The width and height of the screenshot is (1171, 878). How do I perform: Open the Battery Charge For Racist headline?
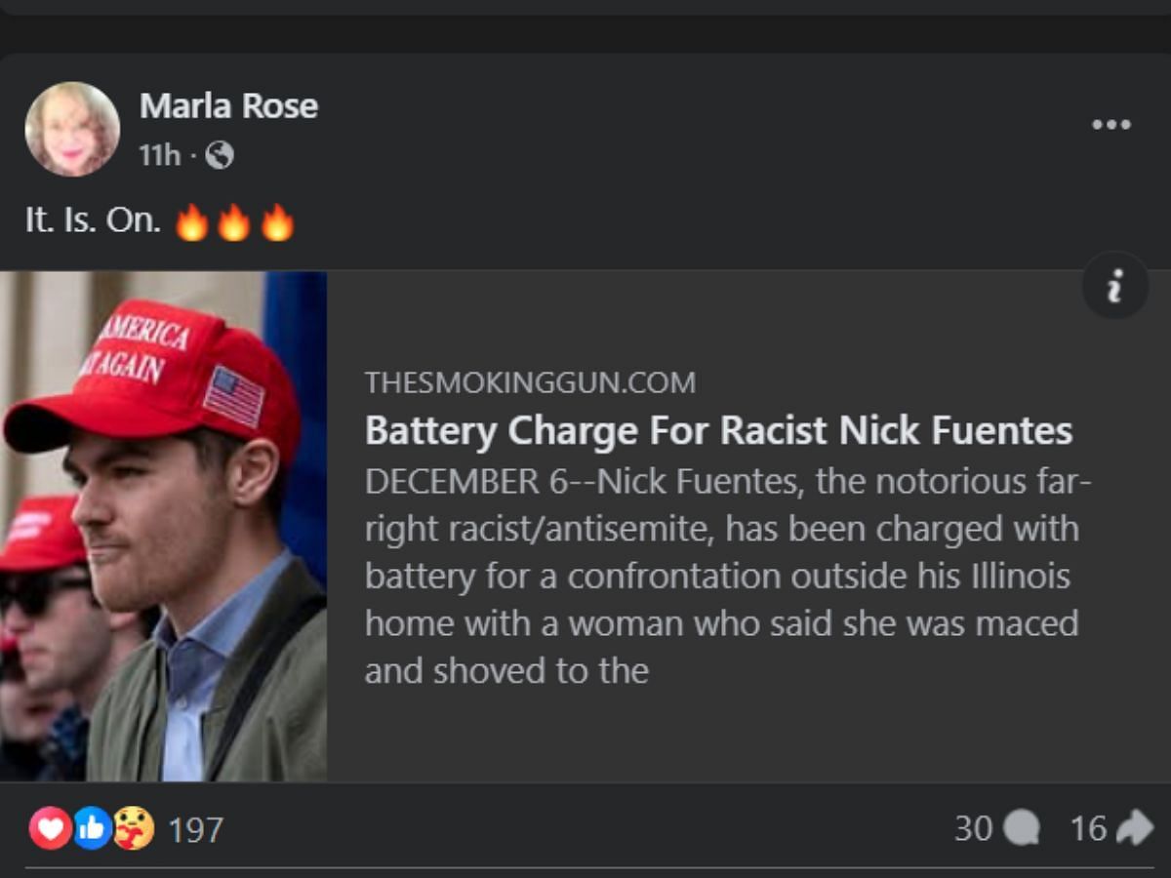718,430
